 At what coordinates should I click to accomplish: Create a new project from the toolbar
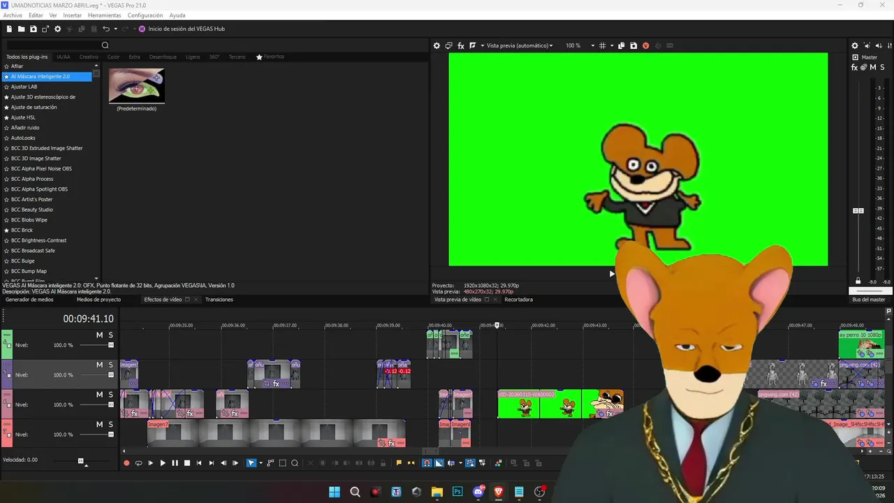tap(9, 29)
